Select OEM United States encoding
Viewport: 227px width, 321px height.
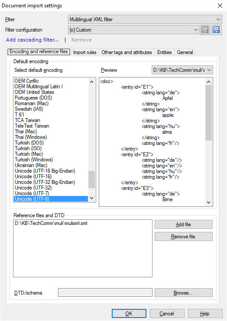[x=51, y=92]
